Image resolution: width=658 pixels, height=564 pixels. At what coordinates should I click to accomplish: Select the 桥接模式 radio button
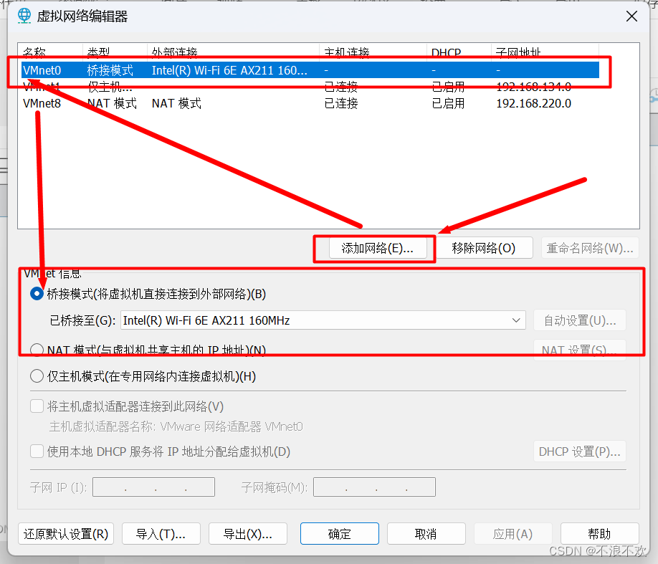click(37, 294)
